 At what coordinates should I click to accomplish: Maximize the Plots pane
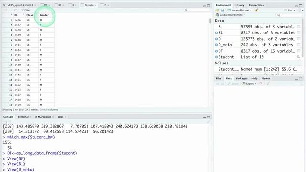tap(301, 79)
